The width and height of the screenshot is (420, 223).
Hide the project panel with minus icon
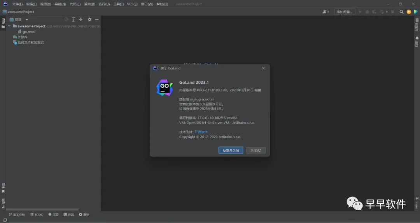pyautogui.click(x=97, y=19)
